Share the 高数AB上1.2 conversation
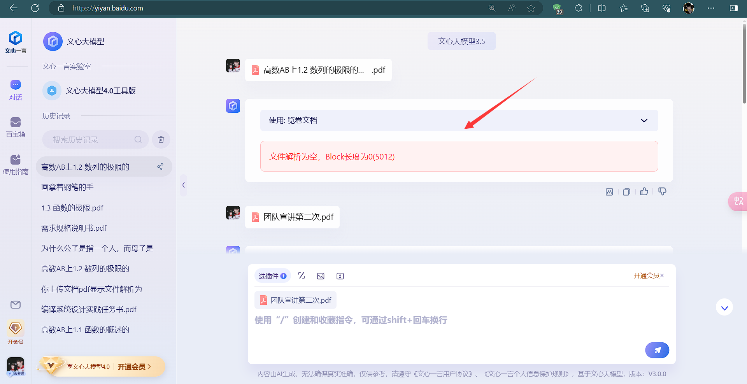 160,167
